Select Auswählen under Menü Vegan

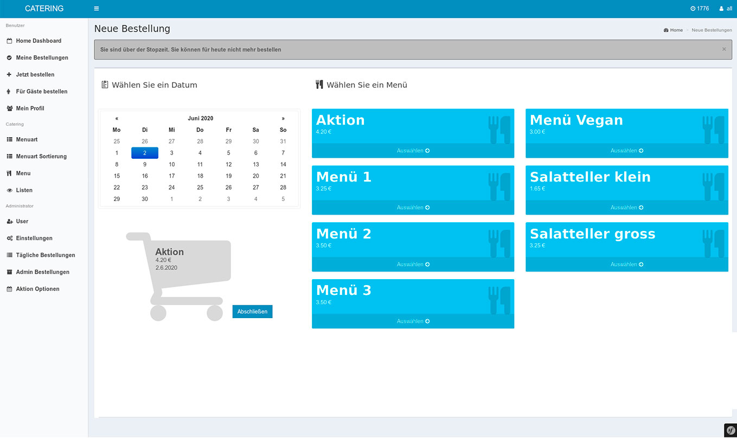(626, 151)
